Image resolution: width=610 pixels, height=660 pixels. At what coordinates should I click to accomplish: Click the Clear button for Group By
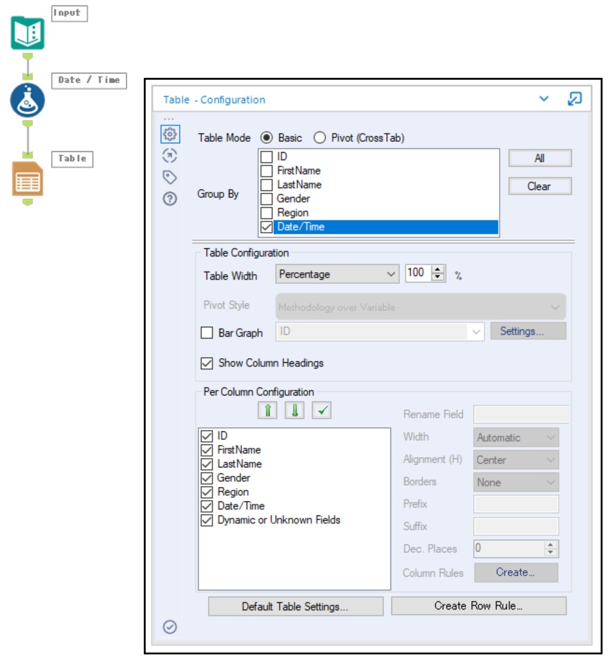540,186
